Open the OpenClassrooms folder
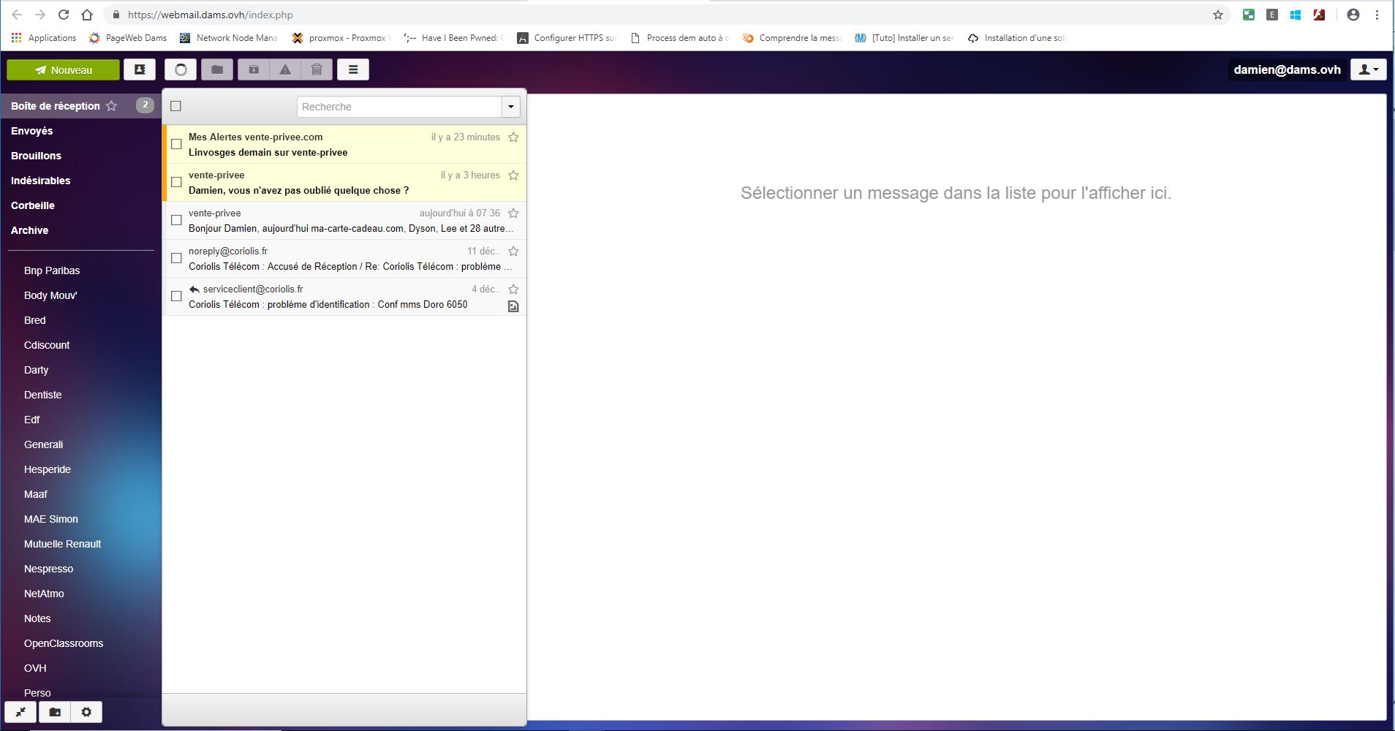The image size is (1395, 731). pyautogui.click(x=64, y=643)
